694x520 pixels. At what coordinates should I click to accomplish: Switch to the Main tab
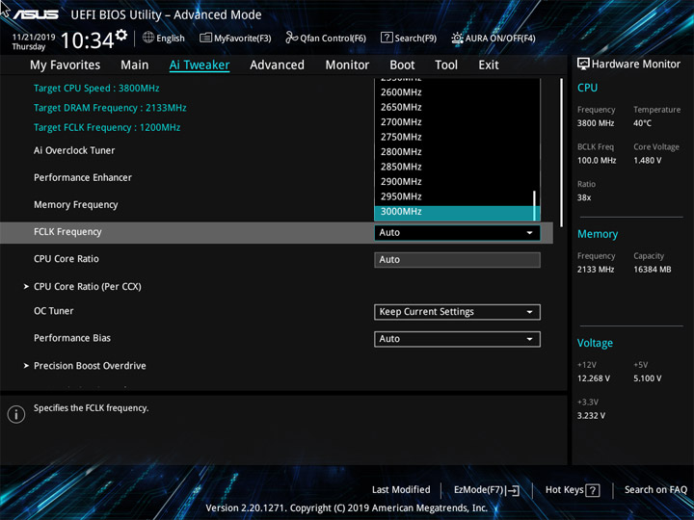tap(135, 65)
